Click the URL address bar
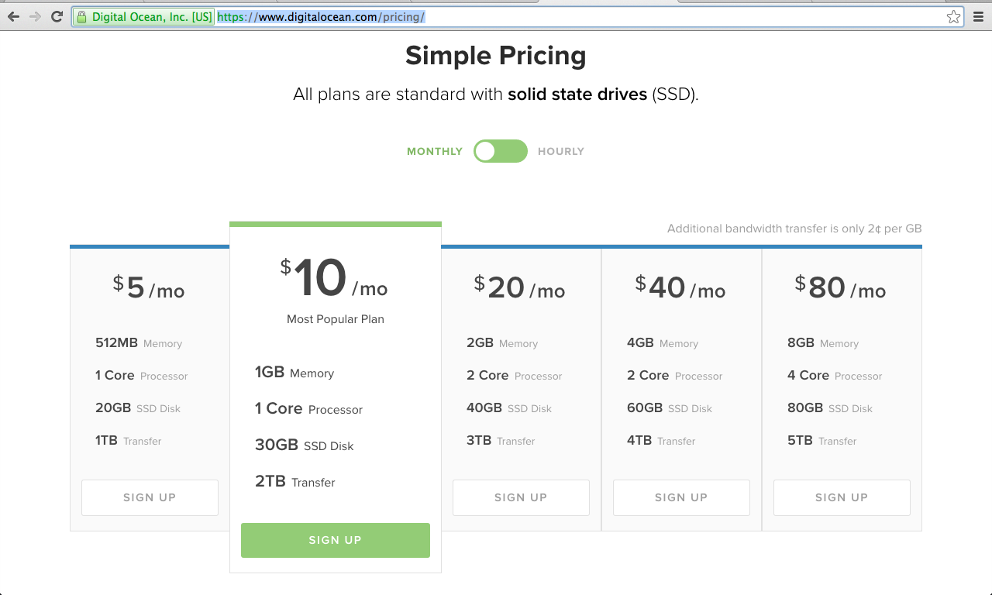This screenshot has height=595, width=992. (620, 16)
